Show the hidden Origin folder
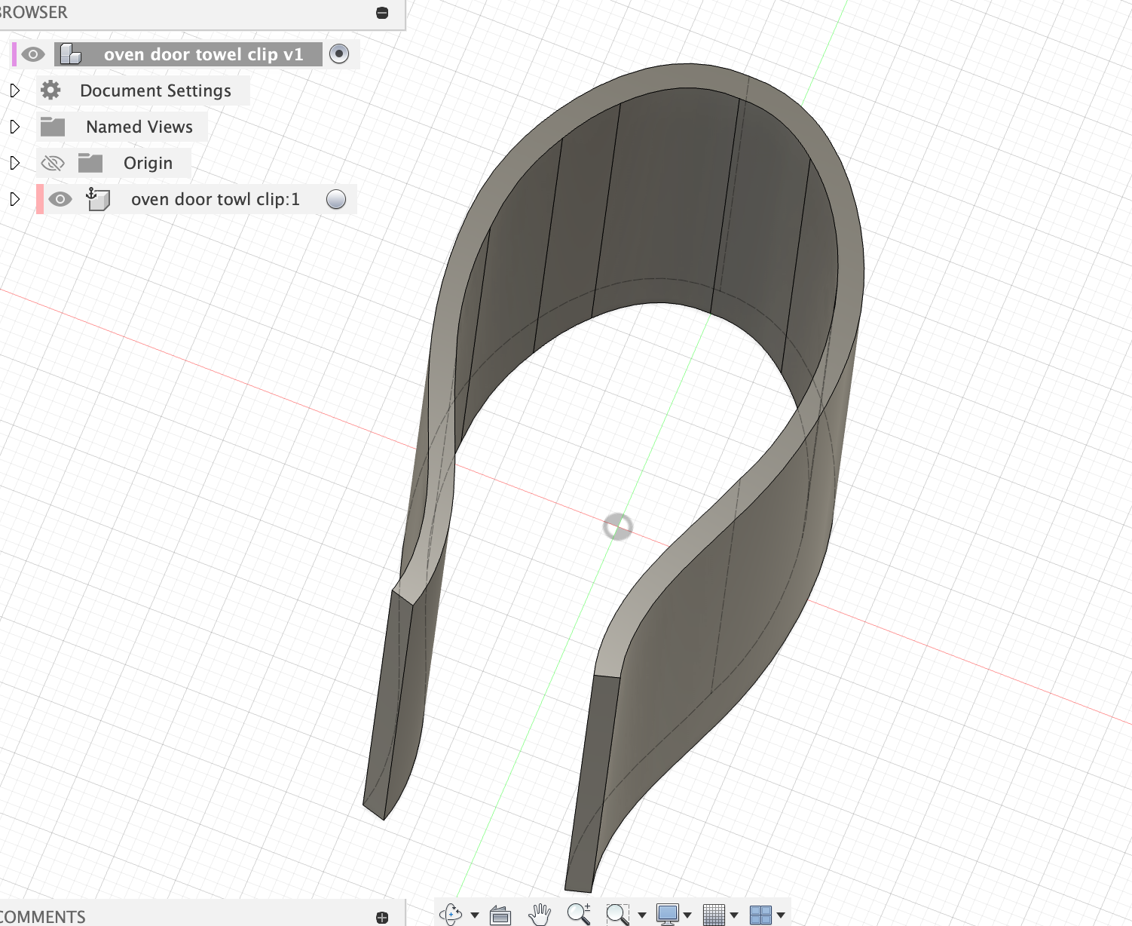The height and width of the screenshot is (926, 1132). pos(53,163)
